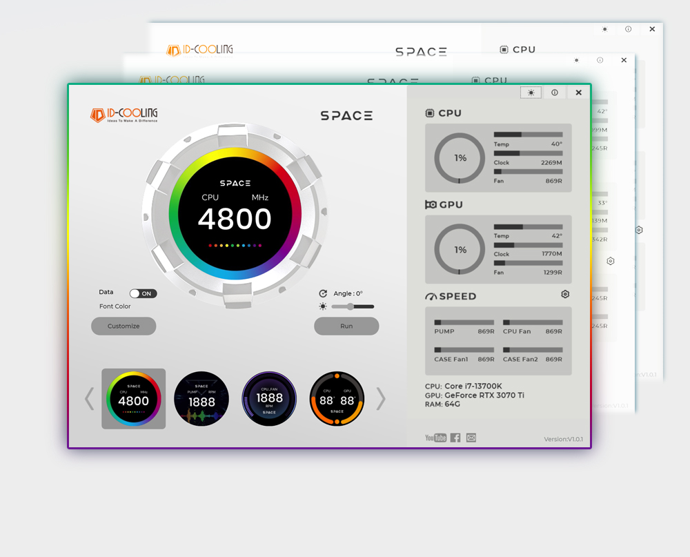Screen dimensions: 690x557
Task: Adjust the screen brightness slider
Action: [x=353, y=306]
